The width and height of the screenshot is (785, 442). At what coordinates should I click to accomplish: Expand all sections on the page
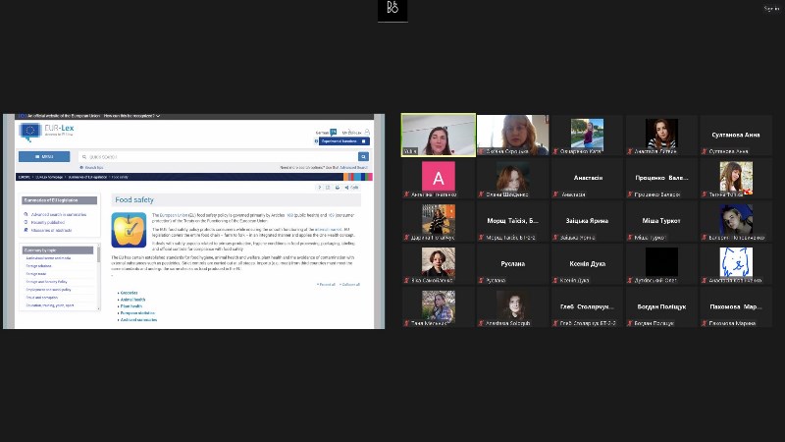[x=328, y=284]
